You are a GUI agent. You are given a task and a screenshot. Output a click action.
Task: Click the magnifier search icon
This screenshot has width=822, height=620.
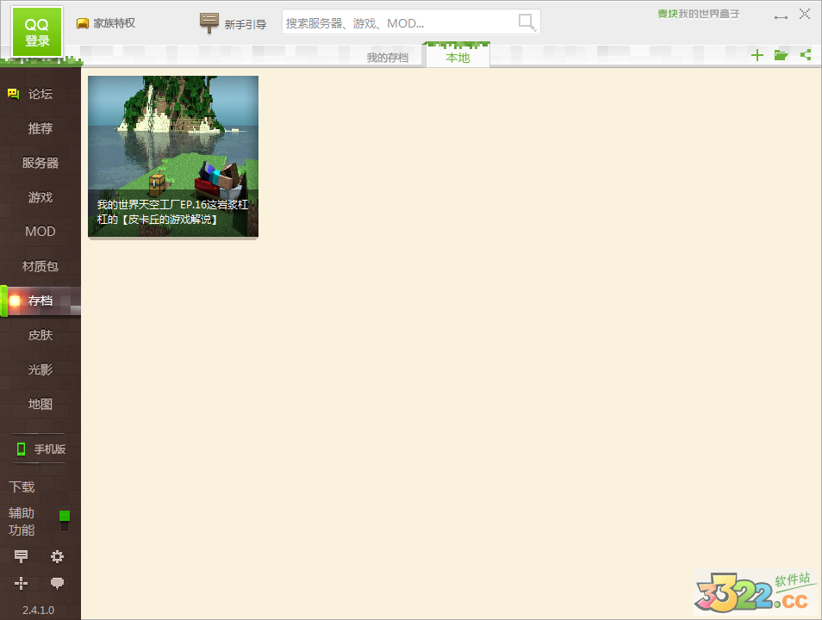pos(526,22)
